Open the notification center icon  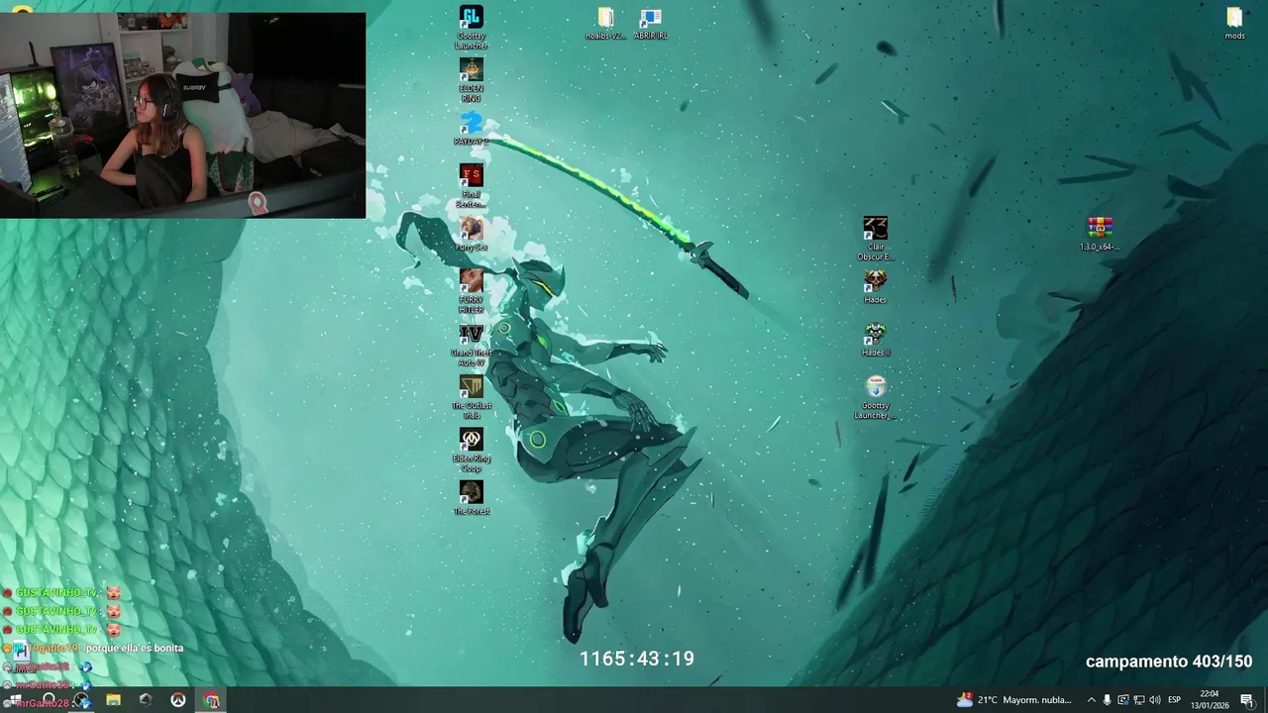point(1247,700)
